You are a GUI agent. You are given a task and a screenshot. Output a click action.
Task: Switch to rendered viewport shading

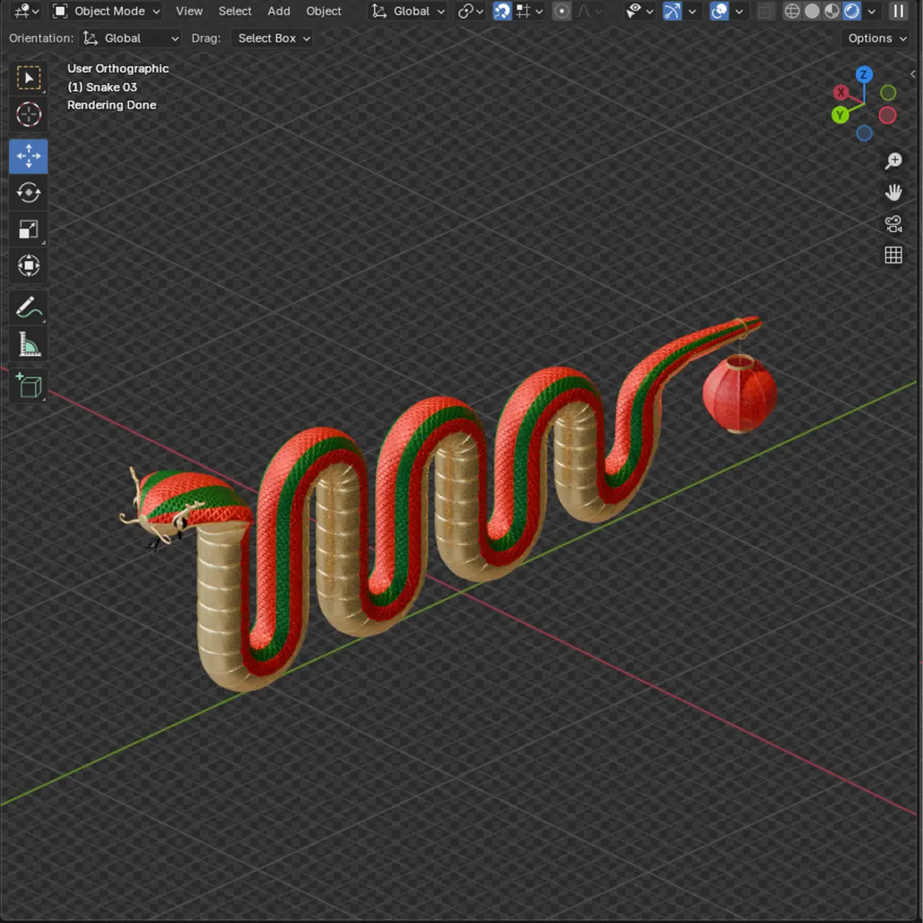pos(852,11)
